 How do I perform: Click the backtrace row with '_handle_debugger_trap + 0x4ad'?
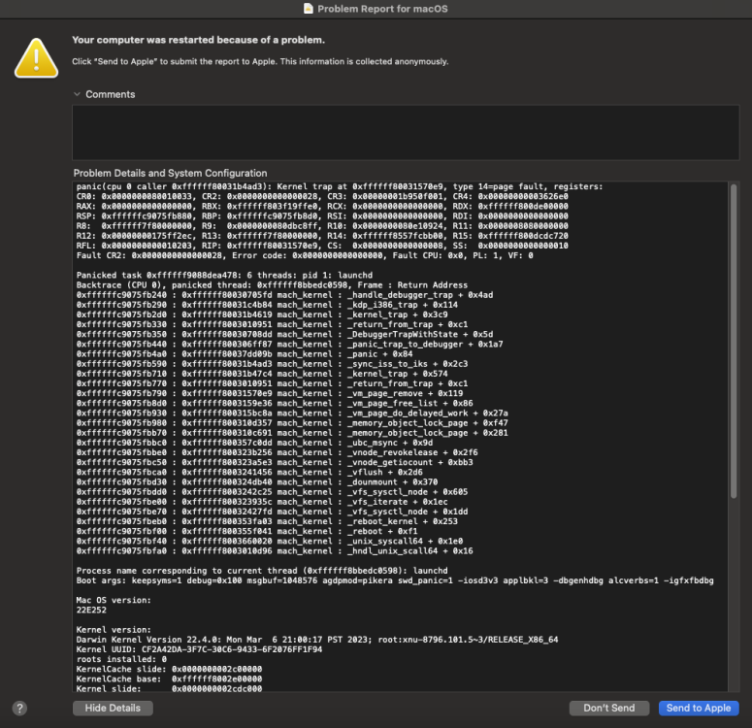click(x=285, y=295)
